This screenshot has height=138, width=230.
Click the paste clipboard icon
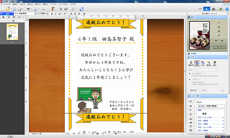(x=54, y=9)
